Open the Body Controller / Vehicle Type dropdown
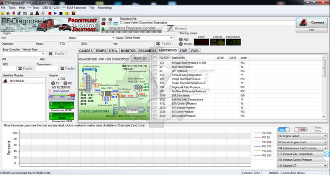330x175 pixels. click(24, 54)
